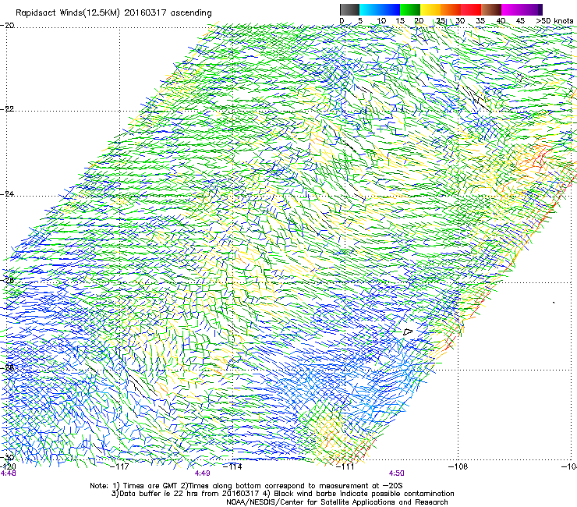The image size is (577, 507).
Task: Click the "NOAA/NESDIS/Center for Satellite Applications and Research" credit
Action: click(337, 502)
